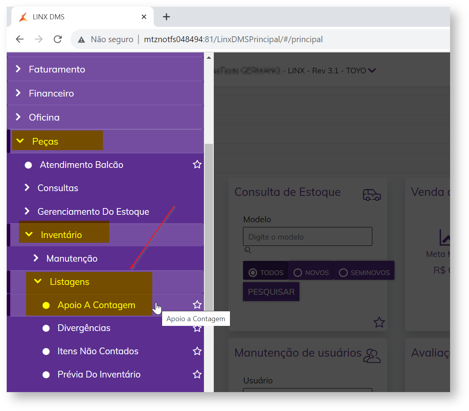Select the LINX DMS browser tab

(x=82, y=17)
